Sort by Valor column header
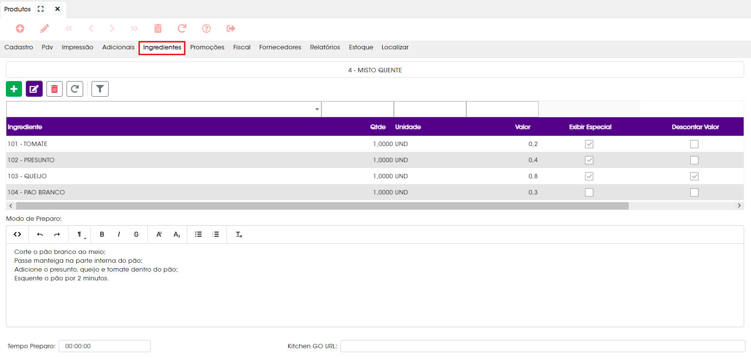The height and width of the screenshot is (359, 751). tap(523, 127)
